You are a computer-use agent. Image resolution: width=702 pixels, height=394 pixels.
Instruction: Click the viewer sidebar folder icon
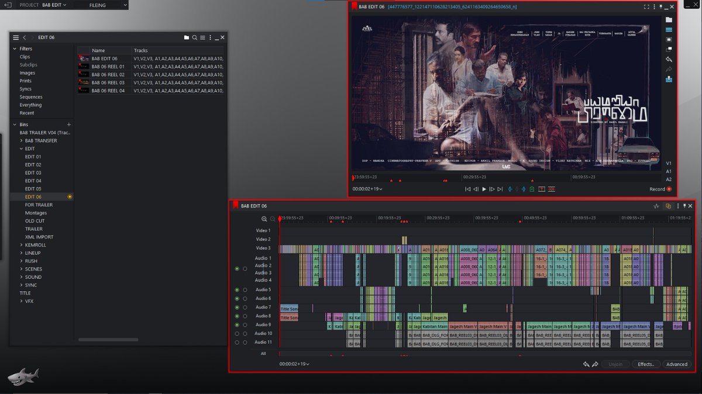[x=669, y=19]
